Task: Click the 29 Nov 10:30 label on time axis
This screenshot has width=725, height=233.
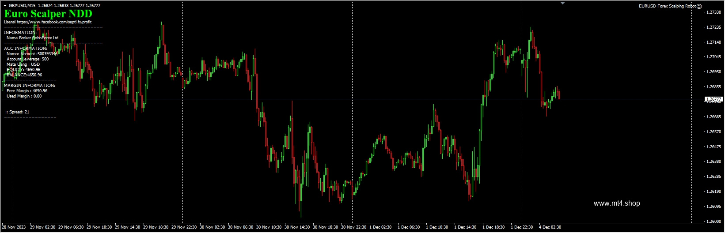Action: click(99, 227)
